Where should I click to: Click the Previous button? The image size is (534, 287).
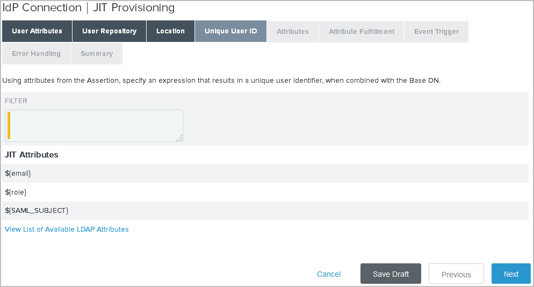(x=456, y=274)
